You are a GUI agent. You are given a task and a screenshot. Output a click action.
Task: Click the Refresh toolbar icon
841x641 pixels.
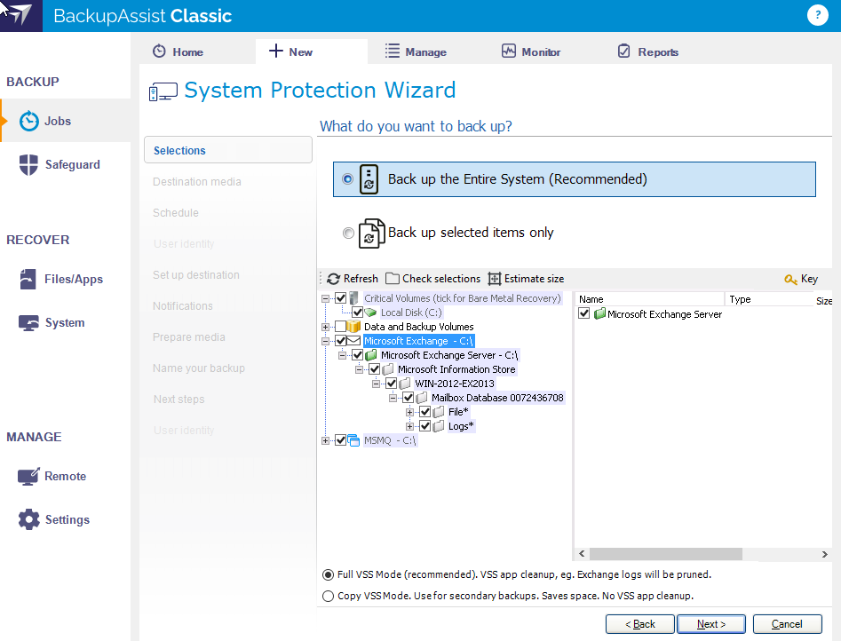coord(334,279)
